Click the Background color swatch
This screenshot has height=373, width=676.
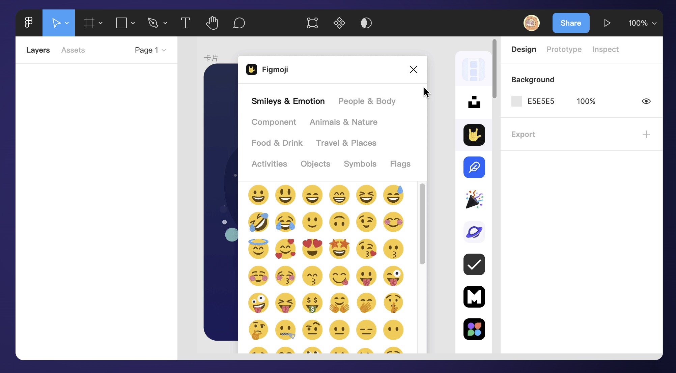click(x=517, y=101)
